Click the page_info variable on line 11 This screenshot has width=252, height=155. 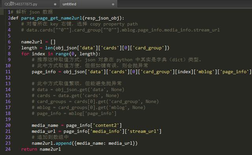(x=44, y=72)
